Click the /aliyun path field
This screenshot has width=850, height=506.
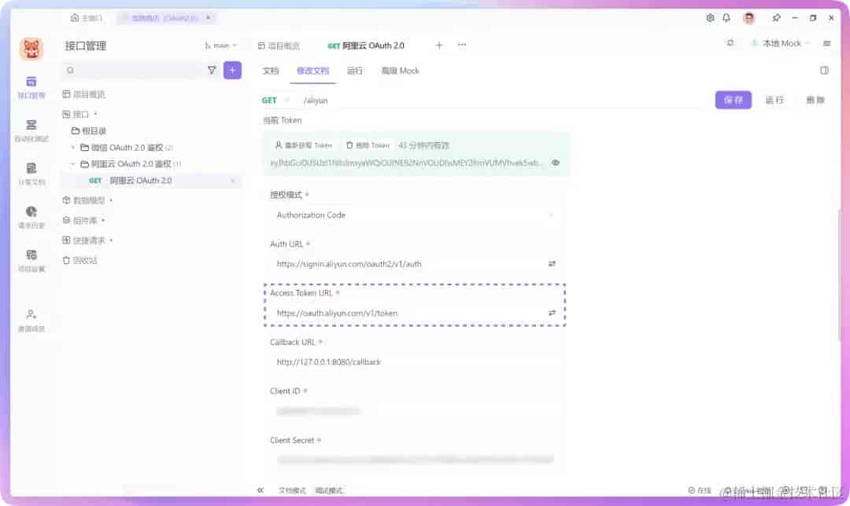point(316,100)
